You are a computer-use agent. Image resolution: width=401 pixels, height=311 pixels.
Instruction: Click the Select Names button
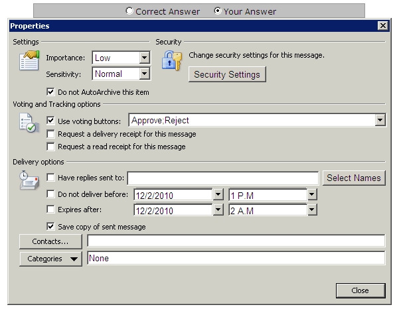click(354, 178)
